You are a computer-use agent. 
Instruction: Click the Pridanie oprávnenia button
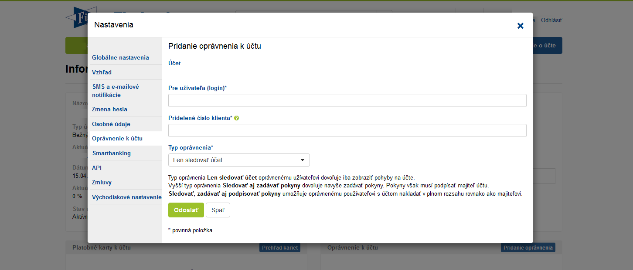(528, 248)
